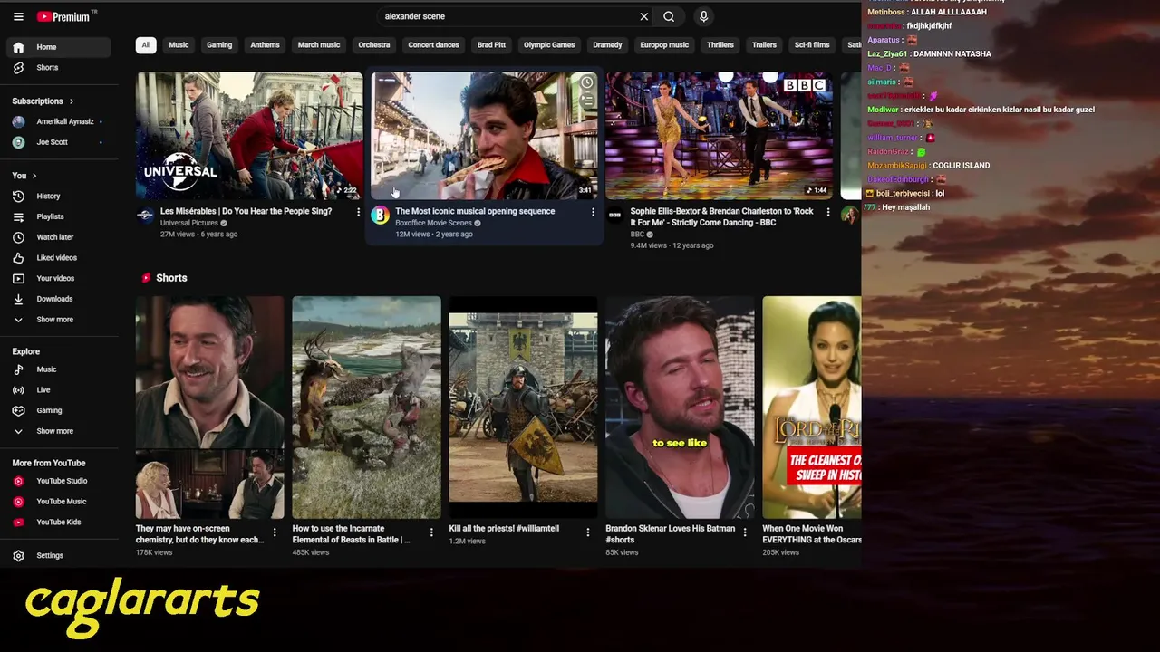Select the Europop music chip
The height and width of the screenshot is (652, 1160).
[664, 45]
